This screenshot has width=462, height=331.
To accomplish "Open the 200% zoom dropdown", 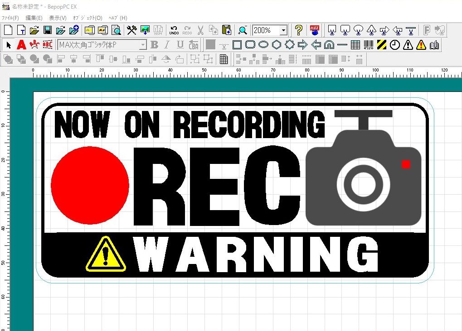I will [283, 30].
